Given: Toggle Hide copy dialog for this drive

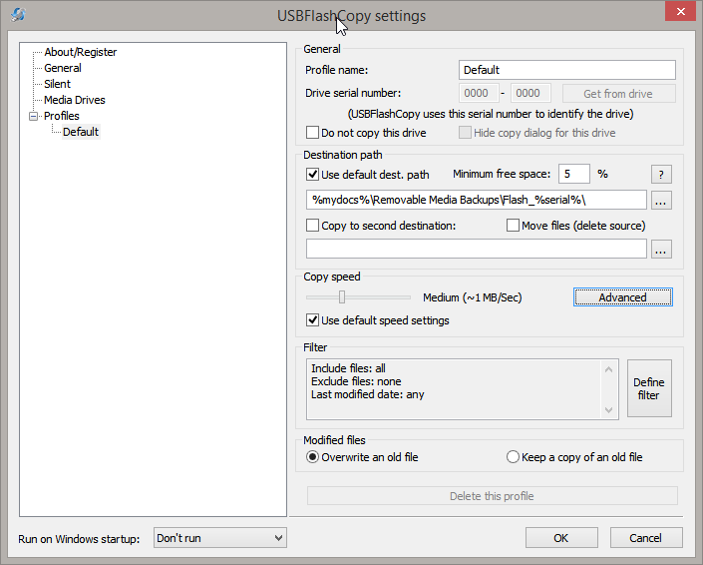Looking at the screenshot, I should point(465,133).
